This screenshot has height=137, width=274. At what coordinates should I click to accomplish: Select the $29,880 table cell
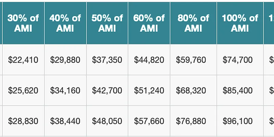pos(65,60)
